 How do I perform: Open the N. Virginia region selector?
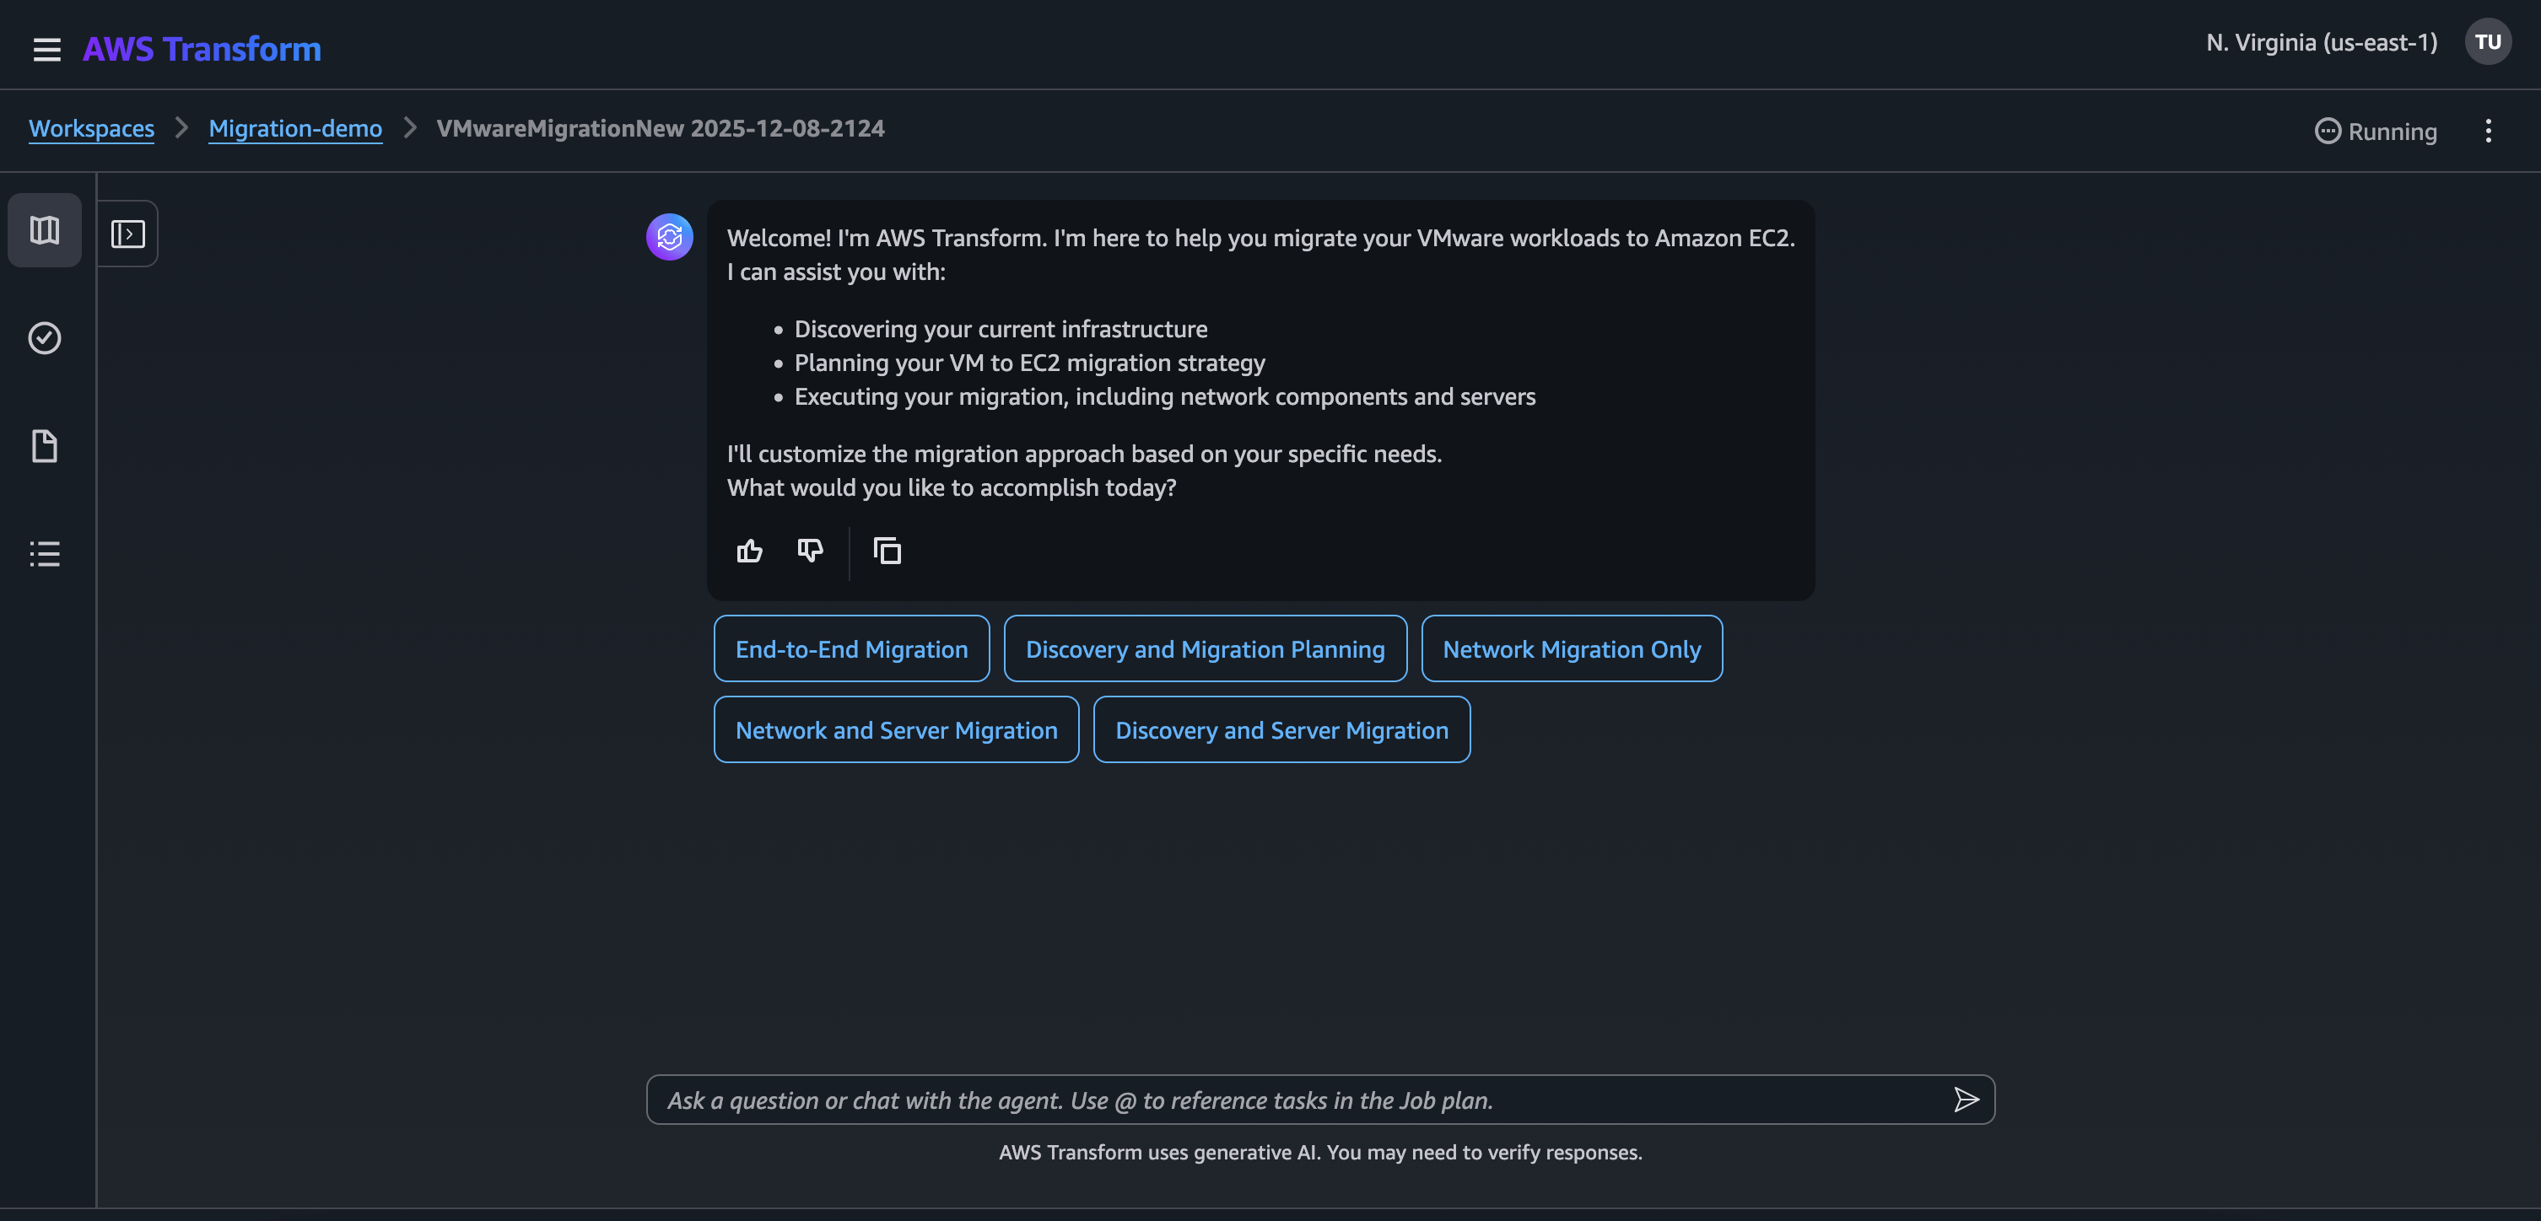coord(2319,41)
